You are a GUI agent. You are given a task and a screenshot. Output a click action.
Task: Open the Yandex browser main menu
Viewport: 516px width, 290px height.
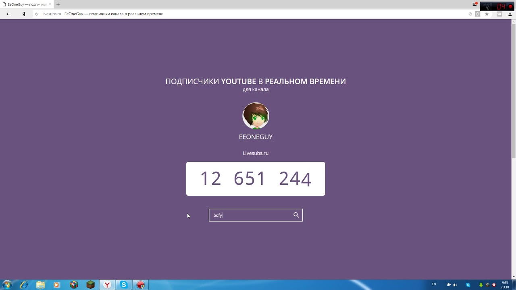(x=475, y=4)
